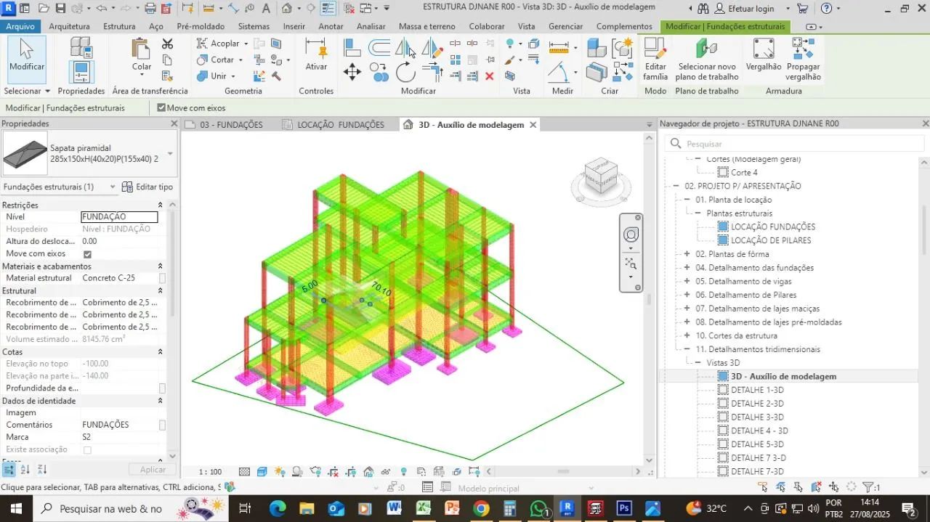Select the Rotate tool in Modificar panel
This screenshot has width=930, height=522.
coord(405,72)
